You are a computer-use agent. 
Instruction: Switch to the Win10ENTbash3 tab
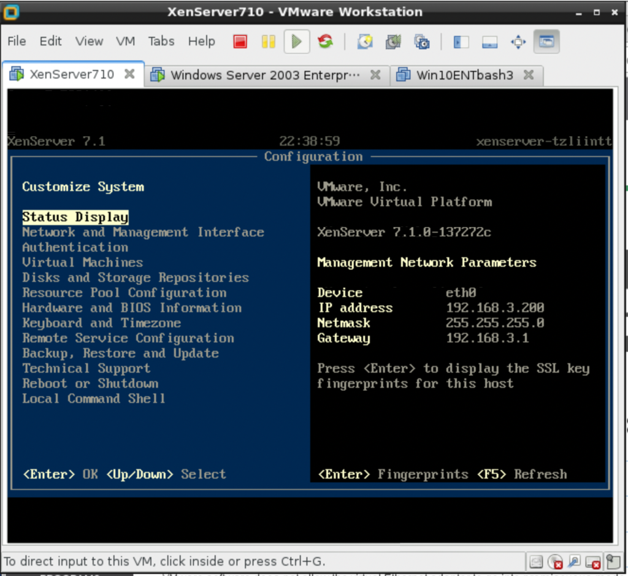(465, 75)
